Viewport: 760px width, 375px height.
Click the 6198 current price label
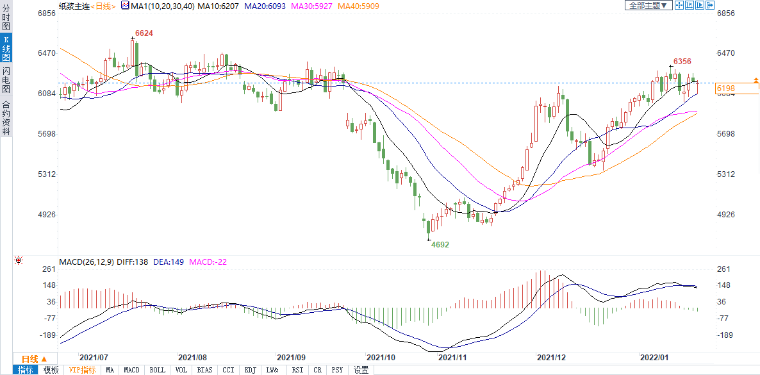click(x=726, y=88)
